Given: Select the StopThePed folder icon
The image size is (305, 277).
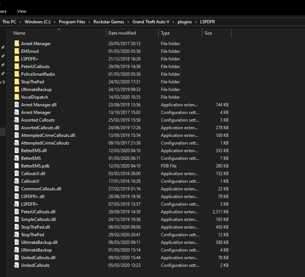Looking at the screenshot, I should coord(17,82).
